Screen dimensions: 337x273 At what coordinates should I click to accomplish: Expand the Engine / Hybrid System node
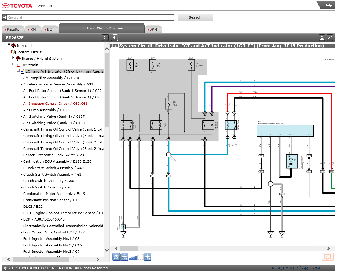tap(14, 58)
